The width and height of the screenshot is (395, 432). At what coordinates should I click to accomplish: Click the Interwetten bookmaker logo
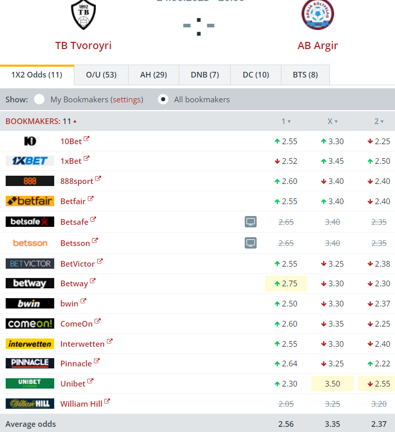tap(30, 344)
